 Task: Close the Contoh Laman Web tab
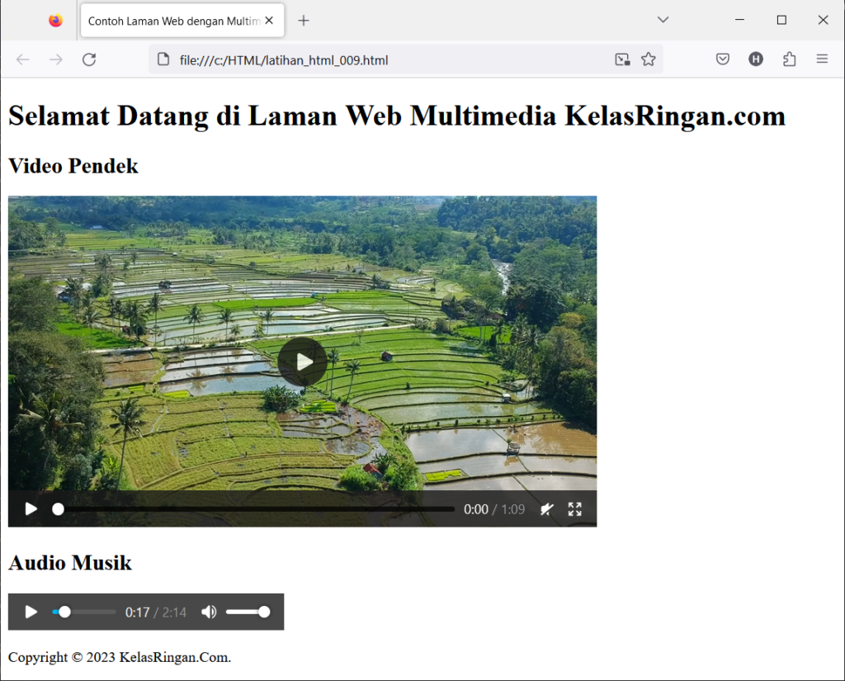click(270, 21)
